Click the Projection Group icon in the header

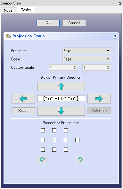tap(9, 36)
